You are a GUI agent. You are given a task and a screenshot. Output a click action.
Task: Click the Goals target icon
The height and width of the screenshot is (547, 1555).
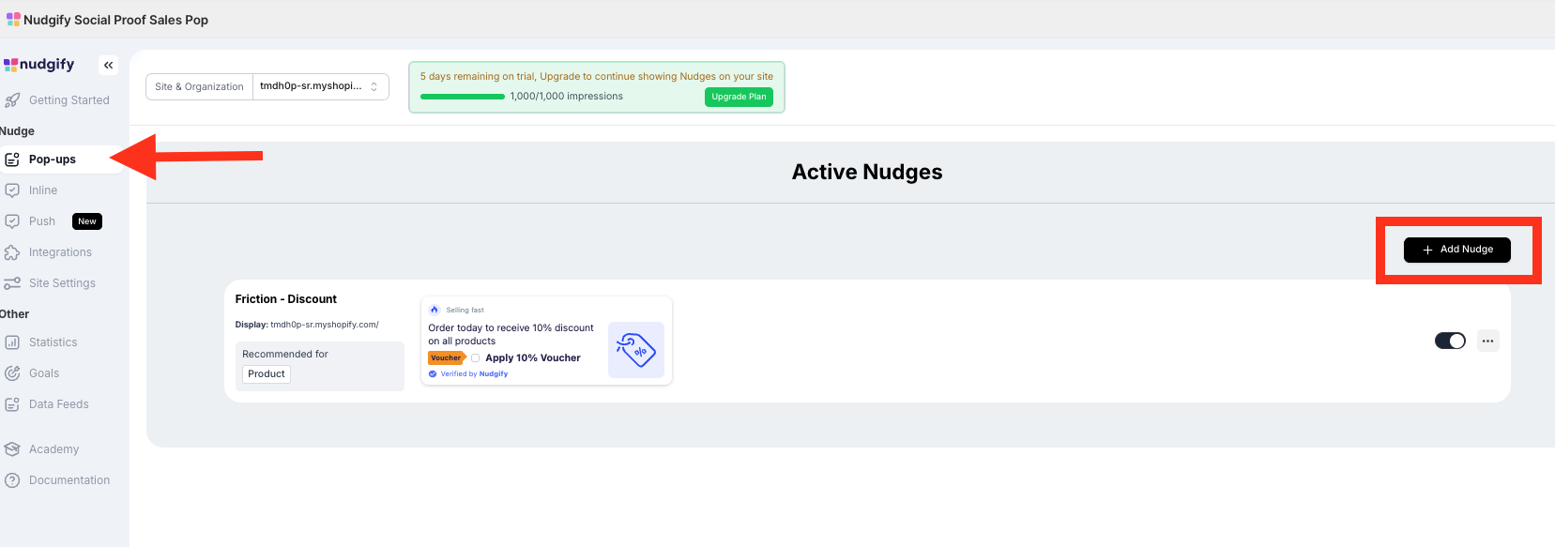click(12, 373)
